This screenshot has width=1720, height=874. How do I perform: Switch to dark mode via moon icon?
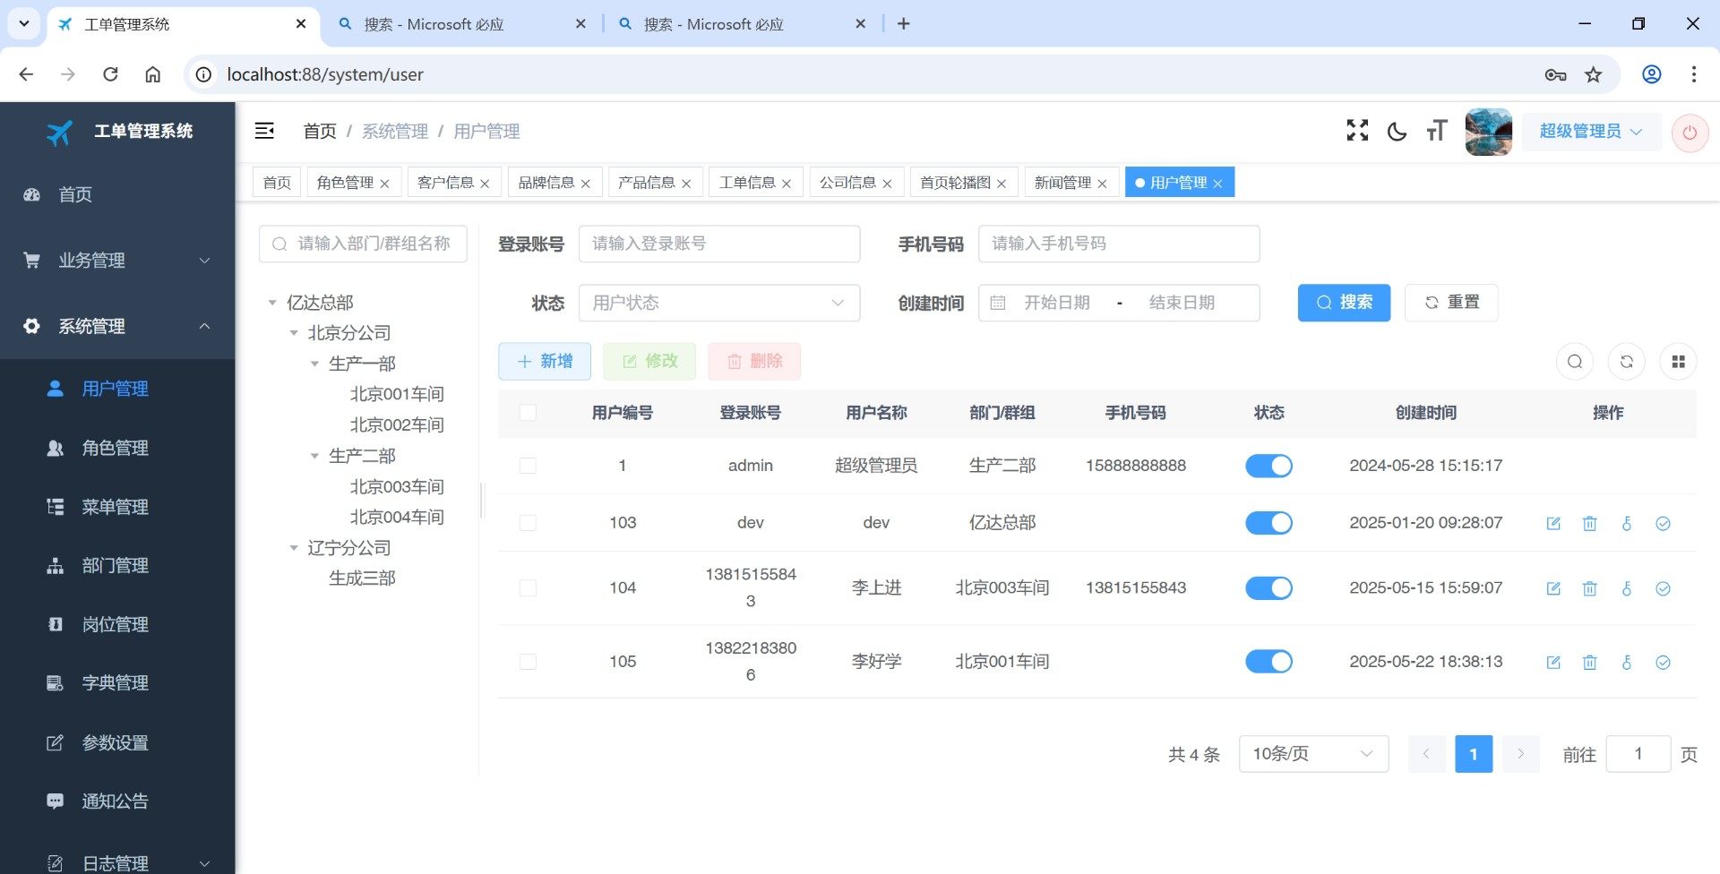[1397, 132]
